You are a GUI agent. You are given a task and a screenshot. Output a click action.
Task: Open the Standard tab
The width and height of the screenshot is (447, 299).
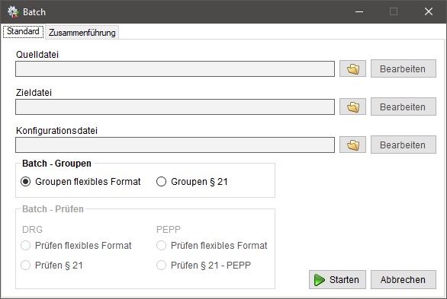[x=23, y=31]
